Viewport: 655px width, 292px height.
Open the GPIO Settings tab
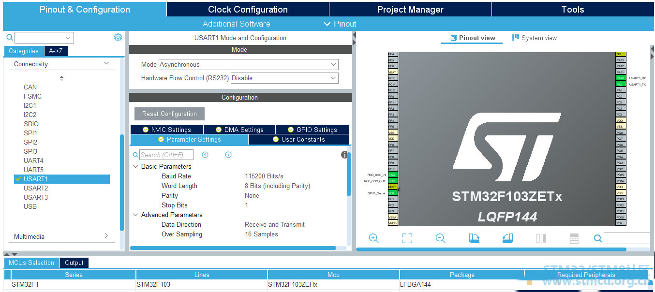click(x=313, y=130)
